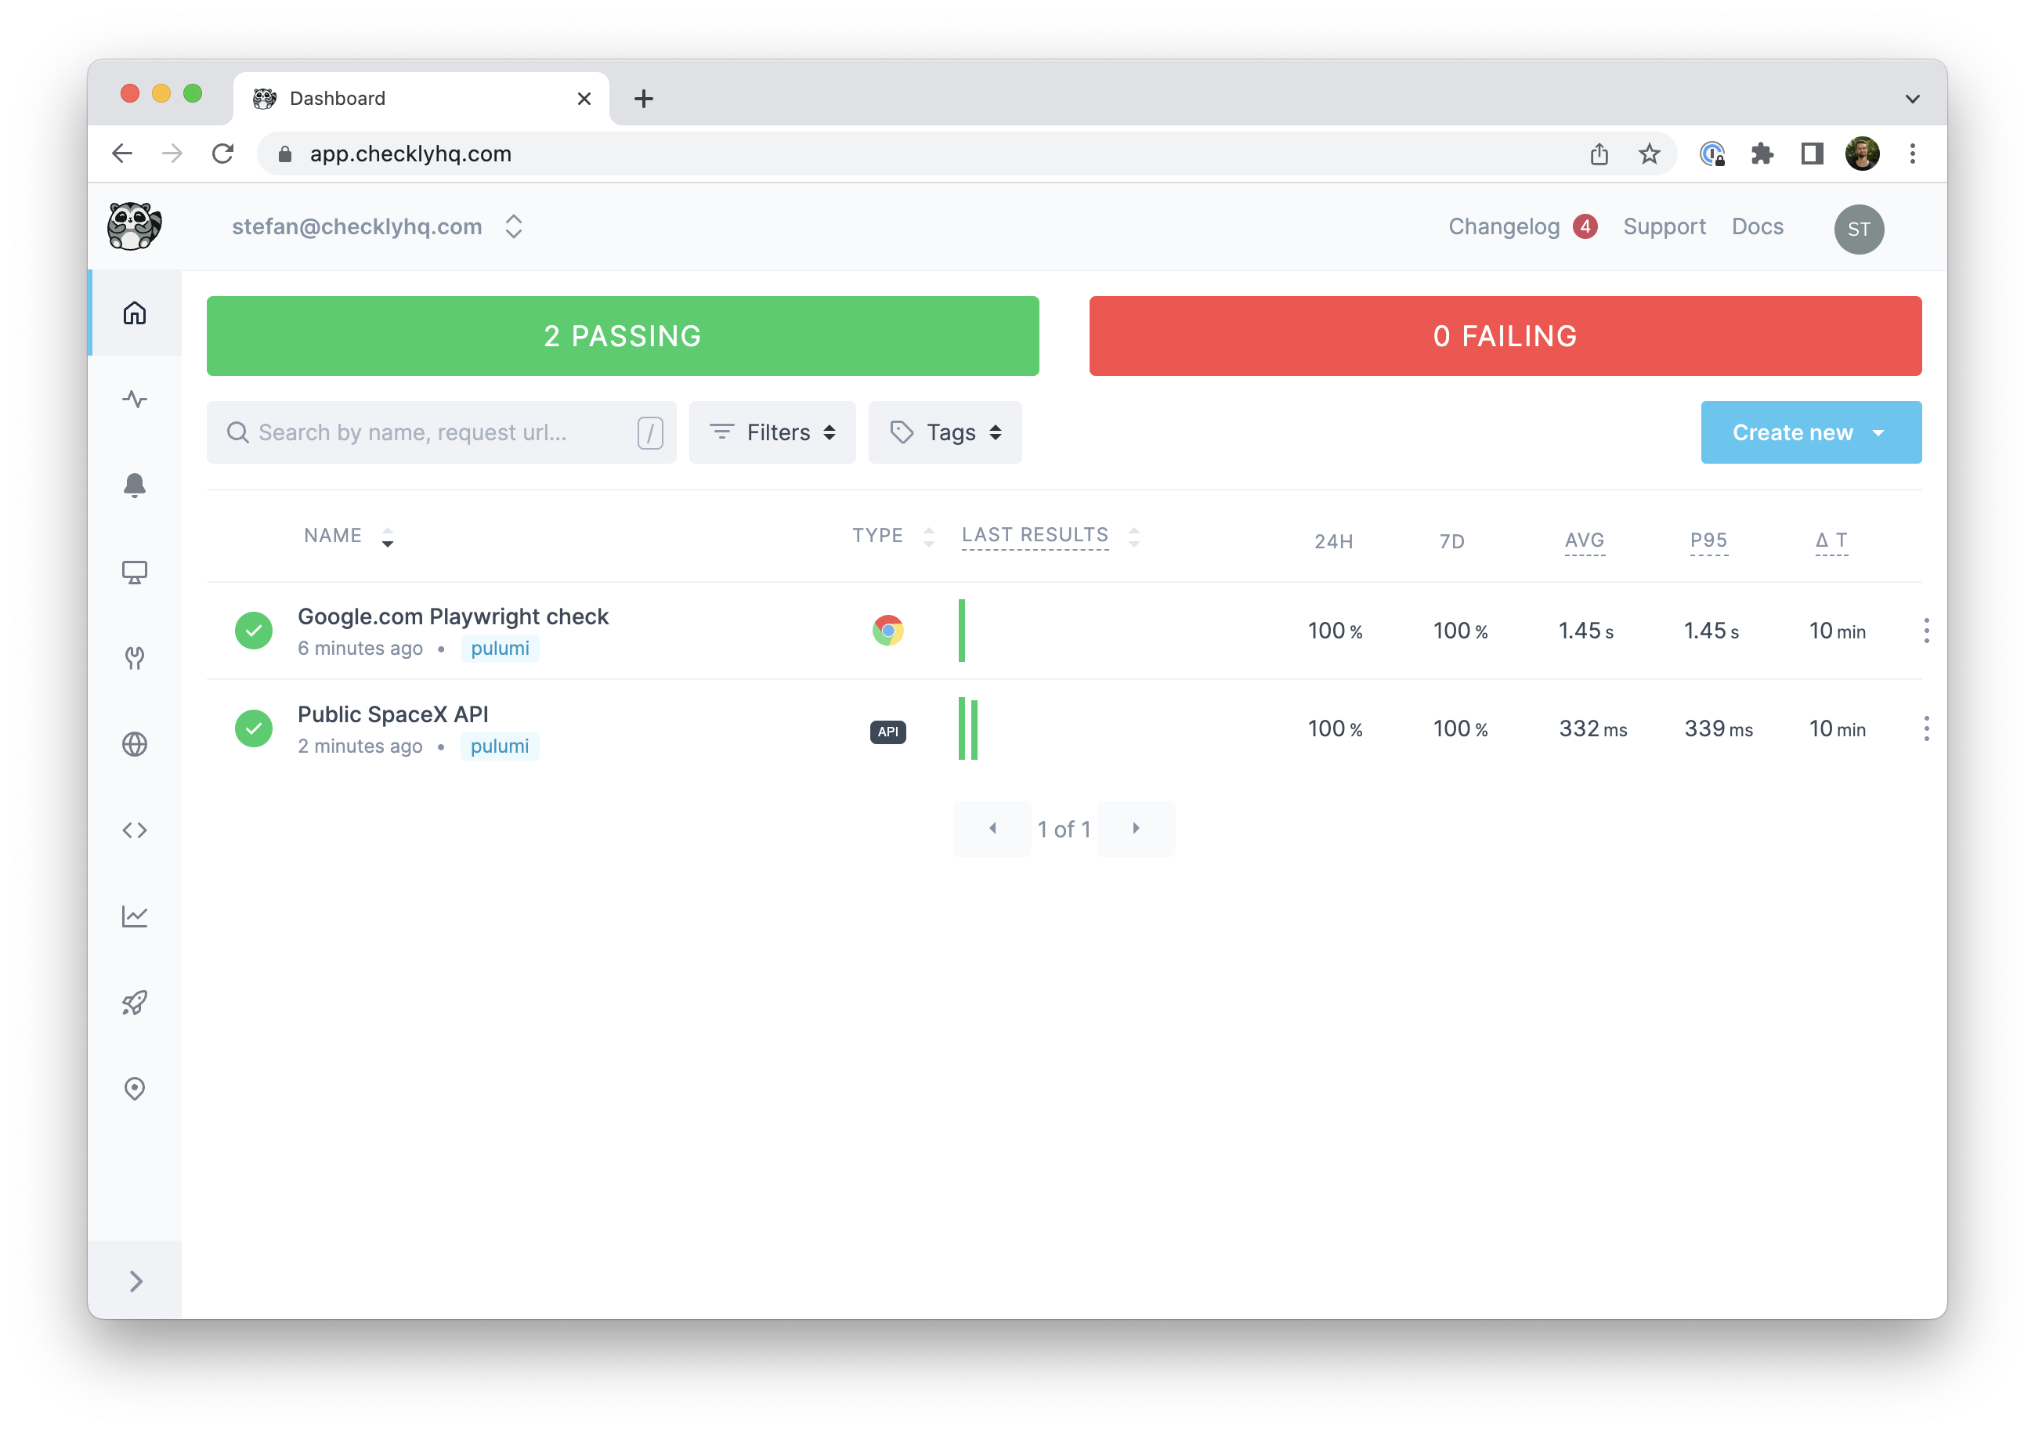This screenshot has width=2035, height=1435.
Task: Open the pulumi tag on Google.com Playwright check
Action: 500,648
